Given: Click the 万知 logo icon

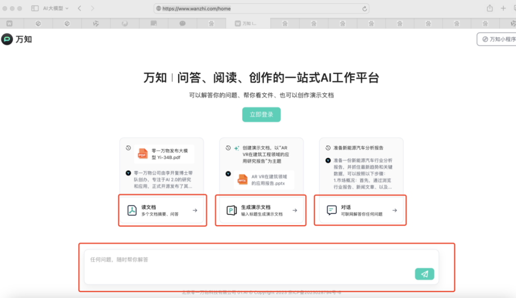Looking at the screenshot, I should coord(7,39).
